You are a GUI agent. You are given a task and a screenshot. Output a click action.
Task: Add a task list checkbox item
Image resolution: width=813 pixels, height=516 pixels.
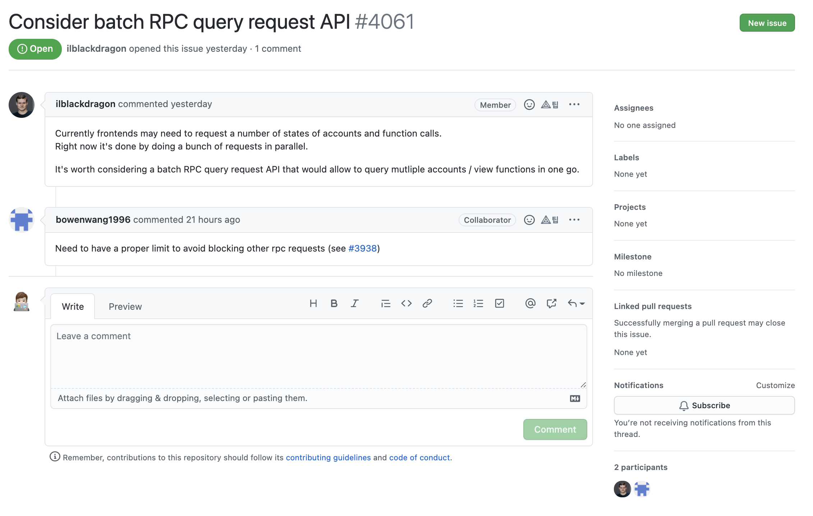(x=500, y=304)
